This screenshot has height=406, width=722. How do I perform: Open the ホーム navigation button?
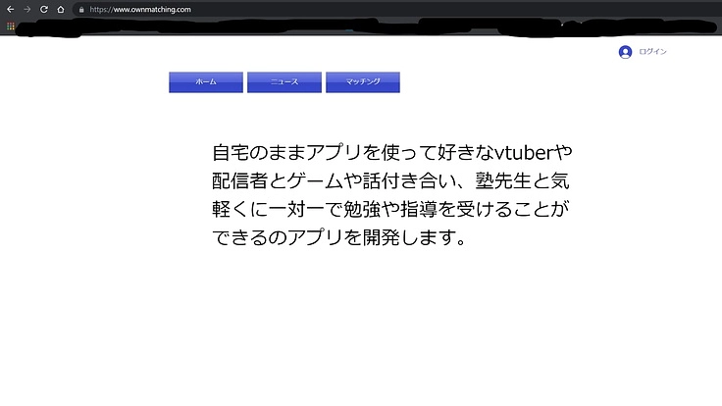coord(206,82)
